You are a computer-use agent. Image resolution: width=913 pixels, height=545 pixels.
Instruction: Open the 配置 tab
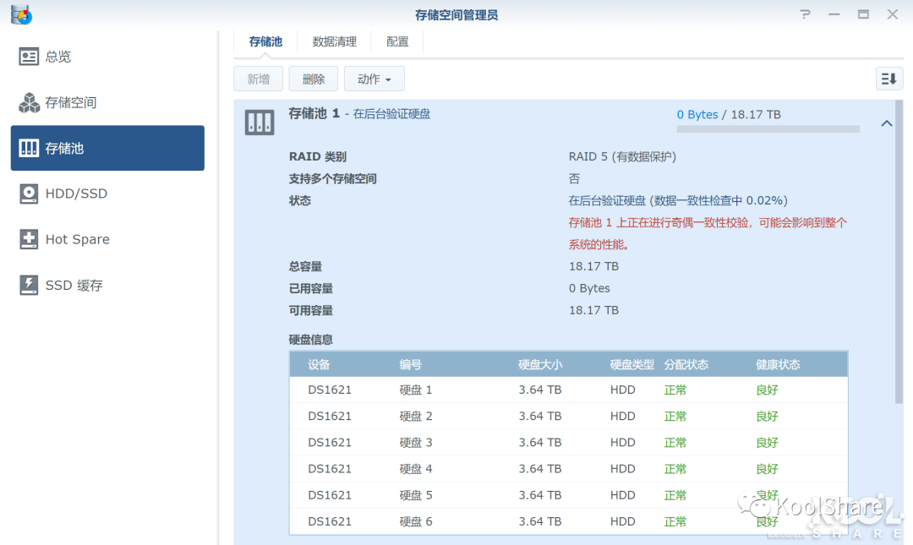point(396,41)
